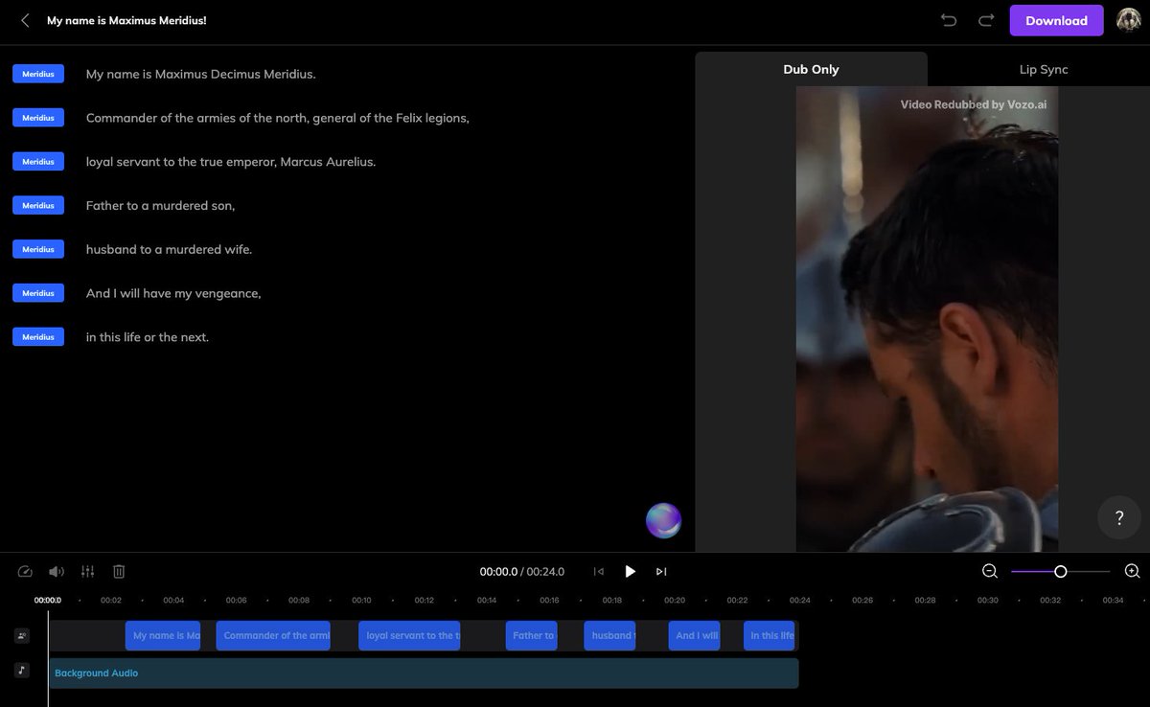Click Meridius tag beside 'And I will have'
Image resolution: width=1150 pixels, height=707 pixels.
(38, 293)
